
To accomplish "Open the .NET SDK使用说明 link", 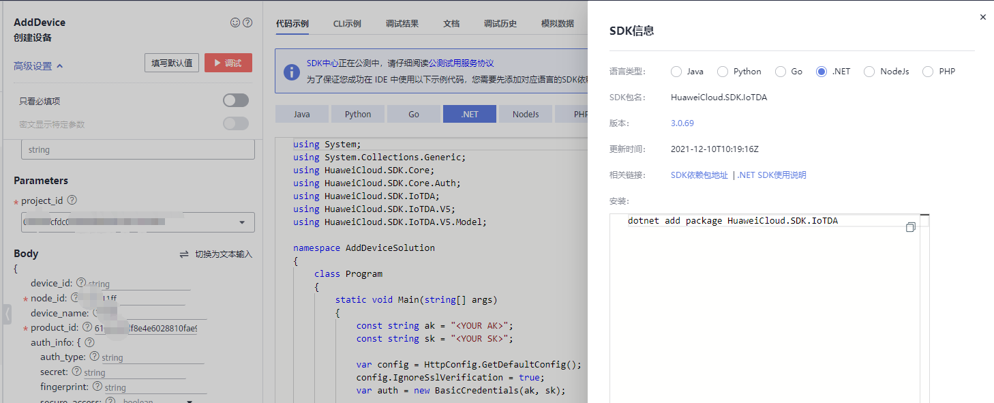I will click(772, 175).
